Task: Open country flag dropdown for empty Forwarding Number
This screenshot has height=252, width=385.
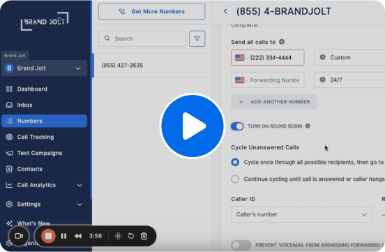Action: click(241, 80)
